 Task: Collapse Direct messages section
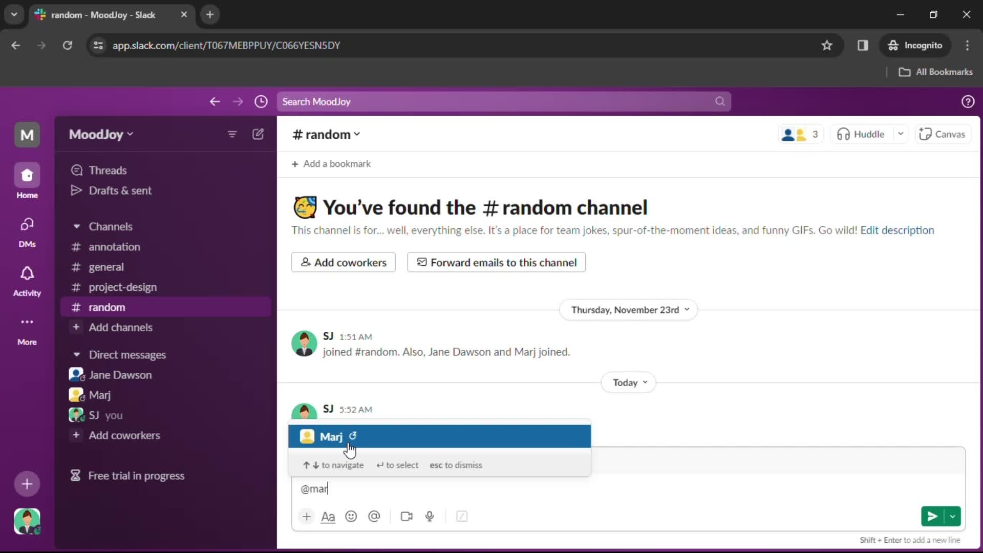76,355
